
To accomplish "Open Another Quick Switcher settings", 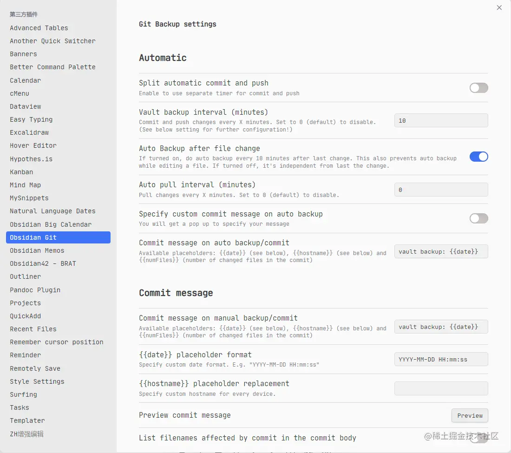I will 58,41.
